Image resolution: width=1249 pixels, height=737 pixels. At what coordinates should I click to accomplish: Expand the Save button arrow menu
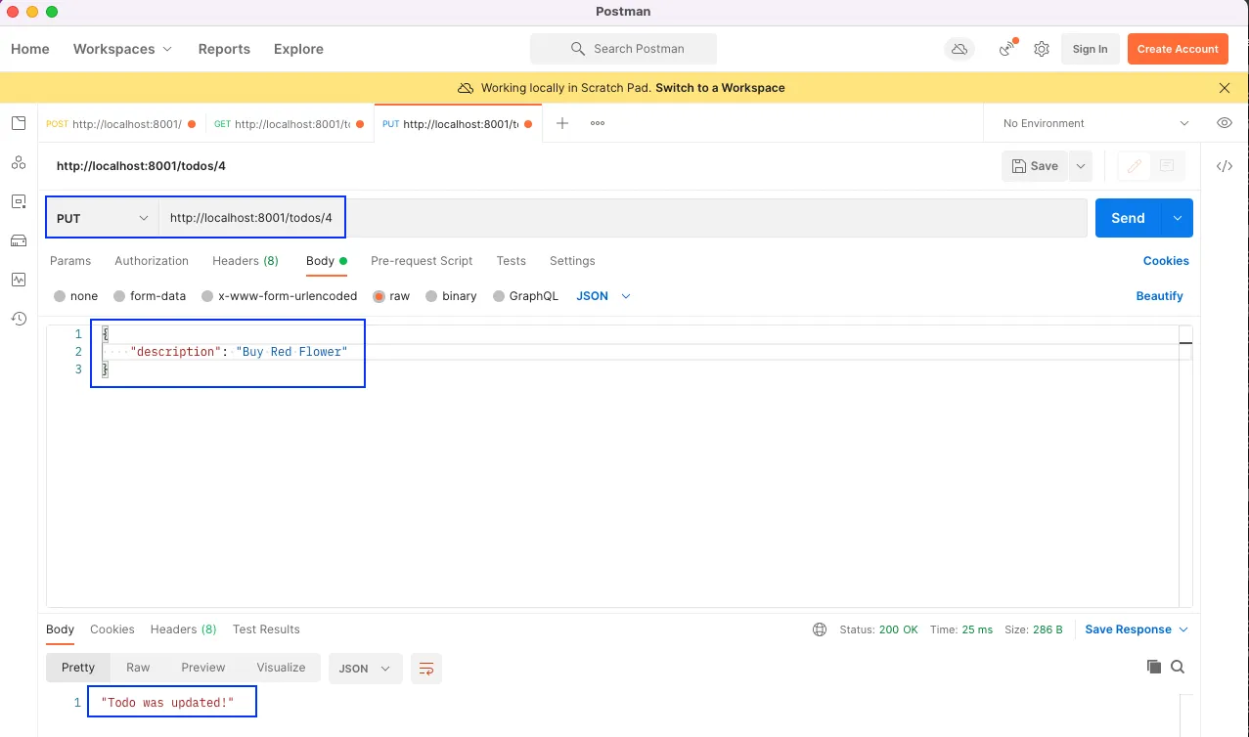1081,166
